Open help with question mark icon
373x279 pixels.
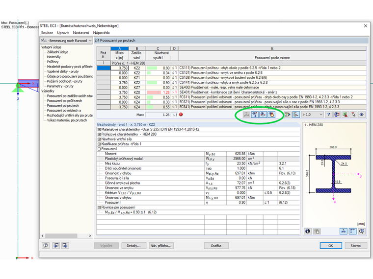[46, 246]
